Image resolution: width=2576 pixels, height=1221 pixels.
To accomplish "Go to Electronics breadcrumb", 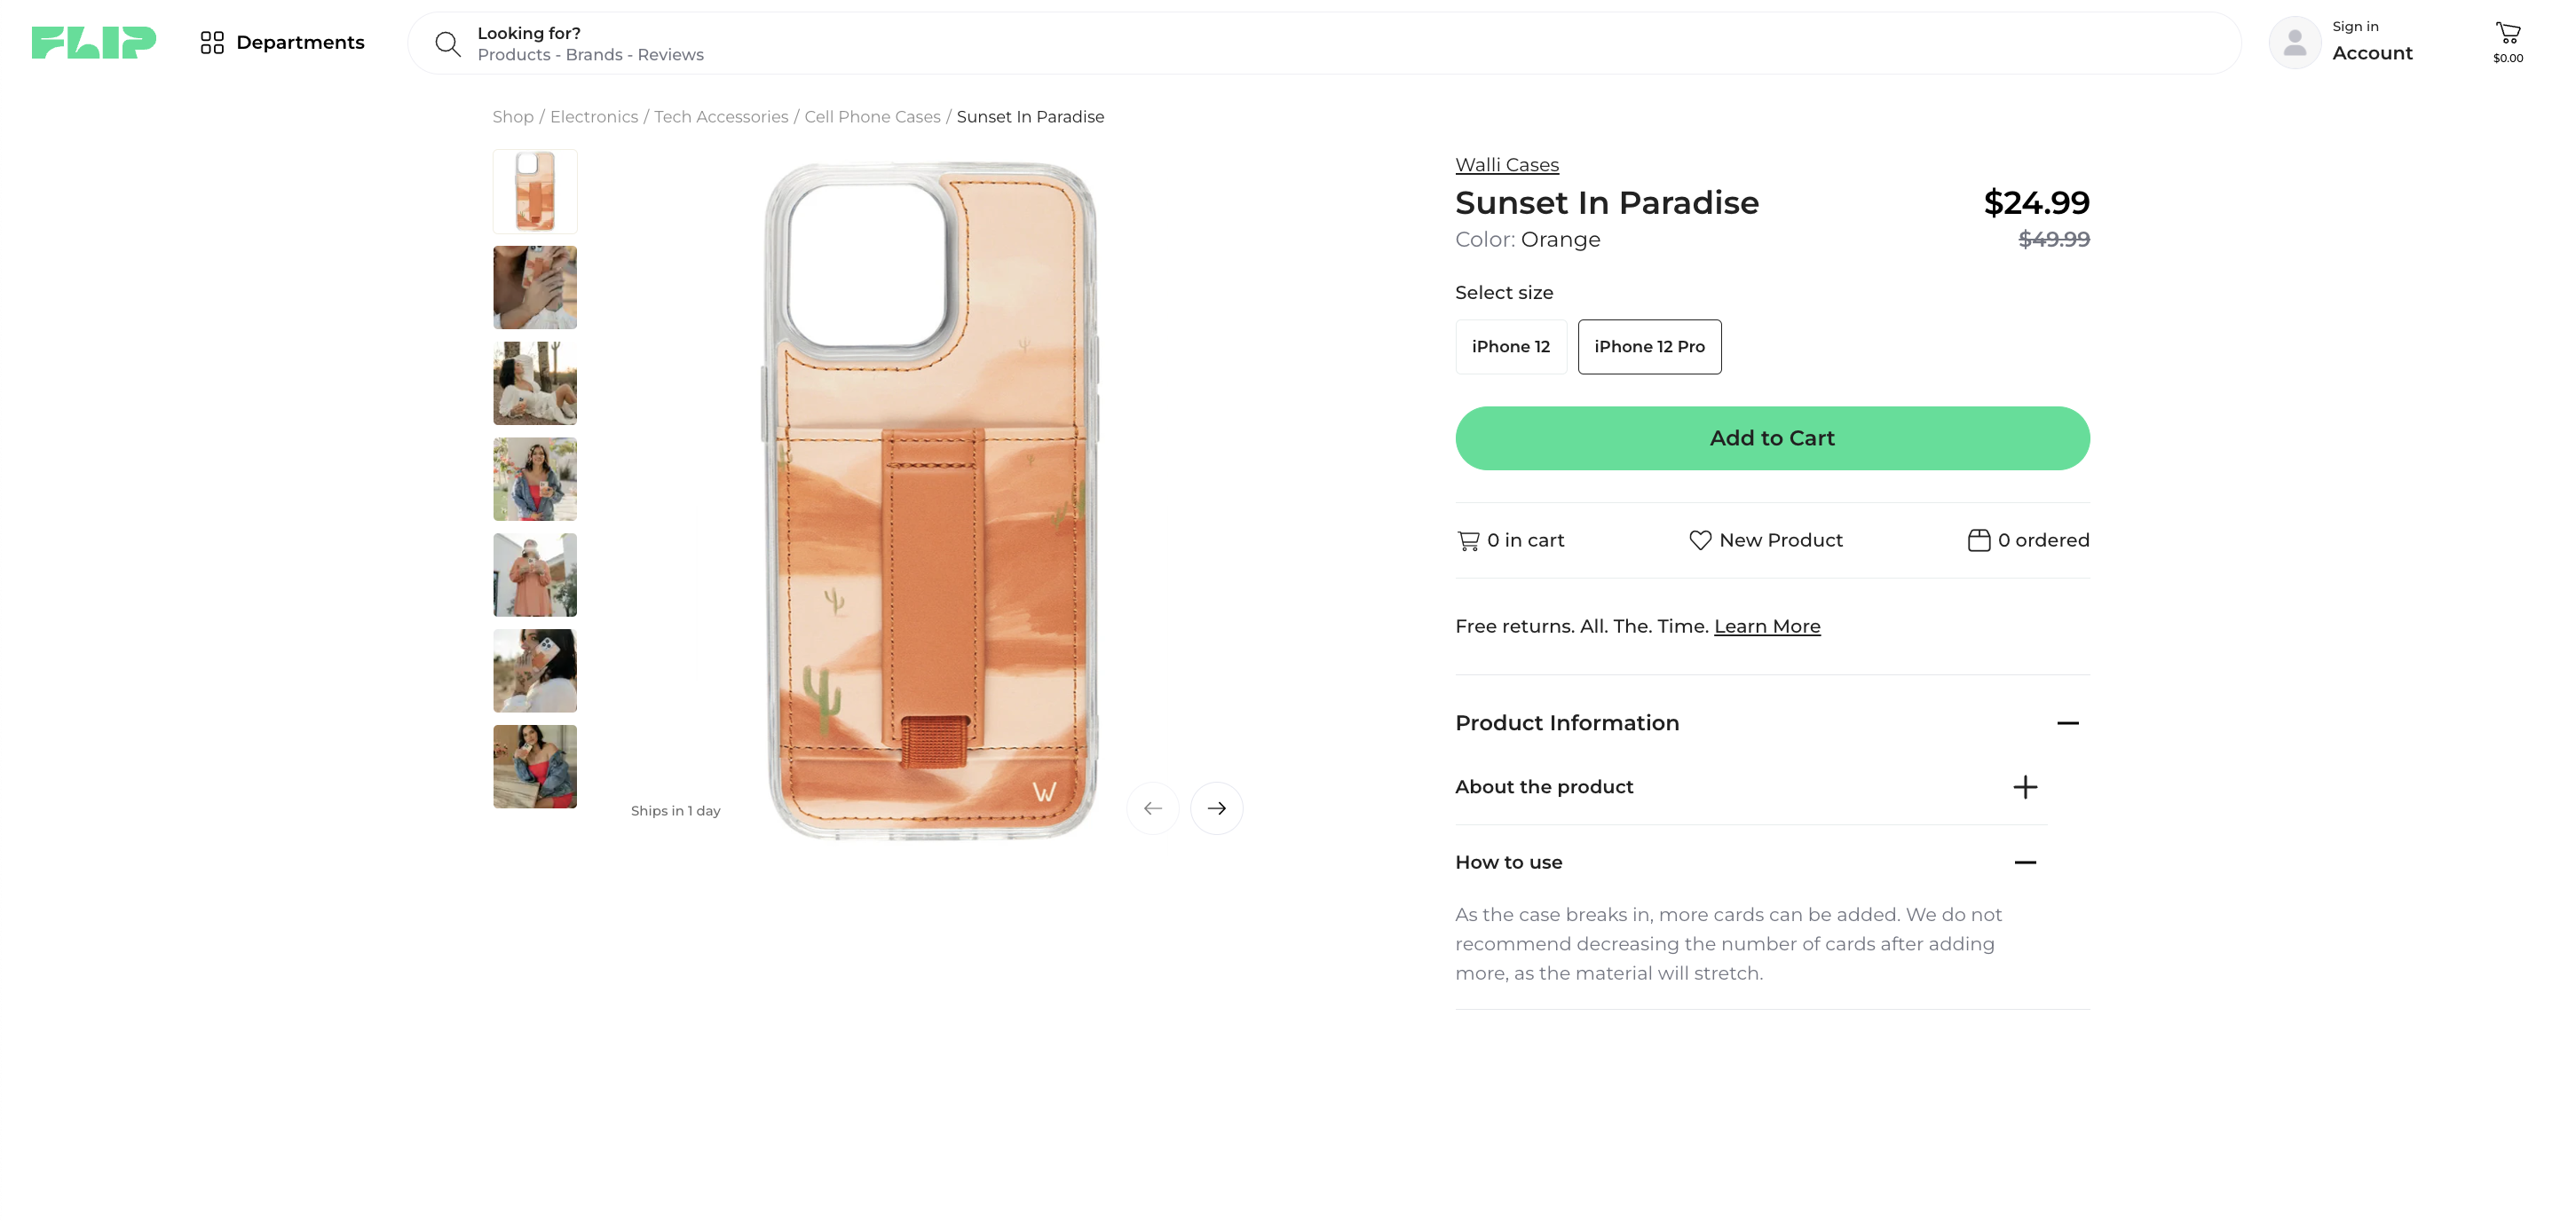I will [593, 117].
